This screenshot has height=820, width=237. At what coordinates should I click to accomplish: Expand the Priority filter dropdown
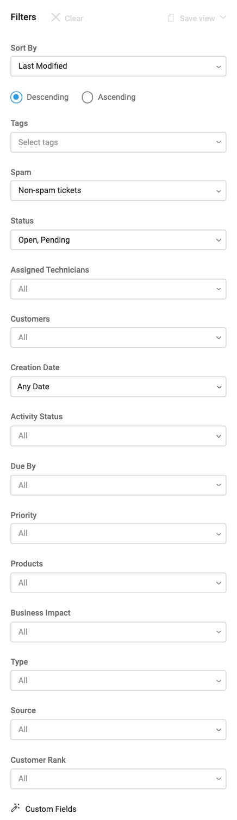pyautogui.click(x=118, y=533)
